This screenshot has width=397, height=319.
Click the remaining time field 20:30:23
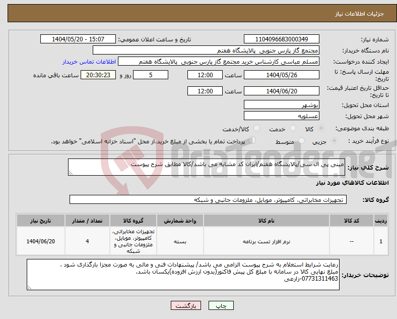click(x=98, y=75)
